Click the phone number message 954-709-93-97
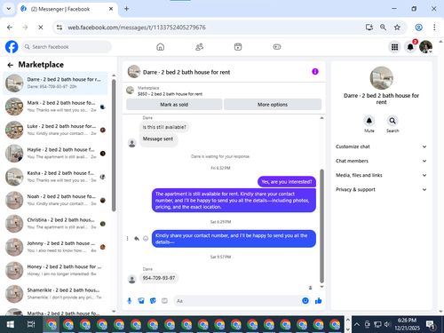 tap(159, 278)
